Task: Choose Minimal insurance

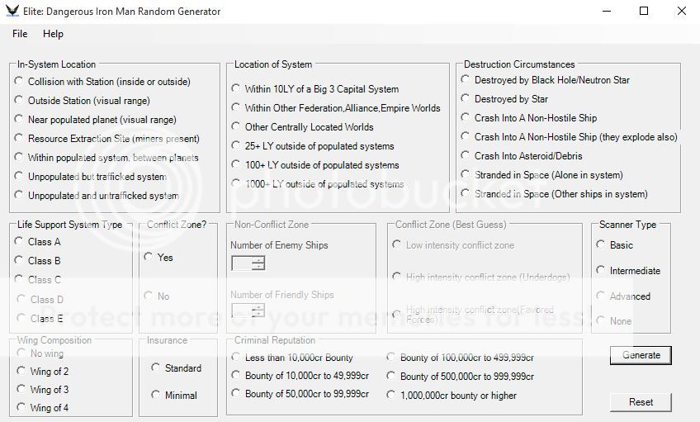Action: [174, 396]
